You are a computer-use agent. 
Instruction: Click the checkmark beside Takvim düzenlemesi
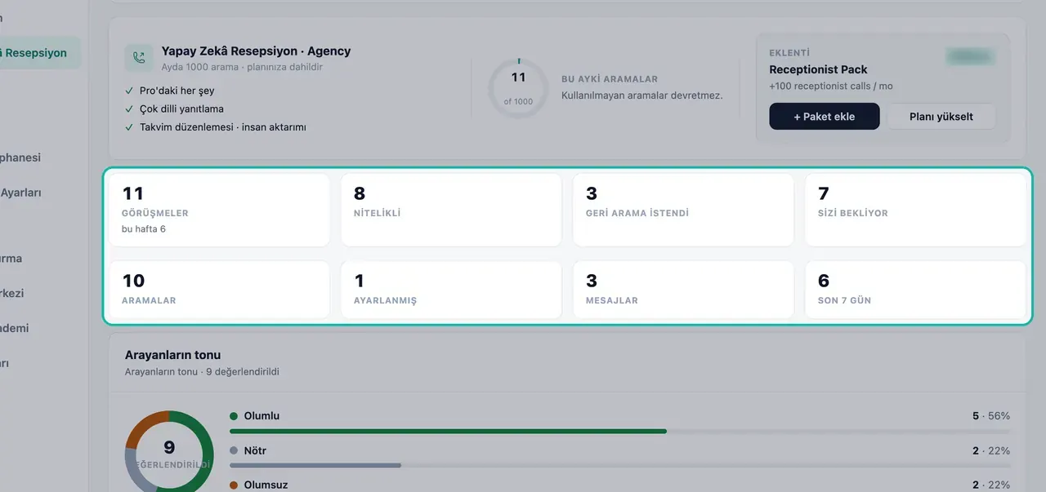pos(129,126)
